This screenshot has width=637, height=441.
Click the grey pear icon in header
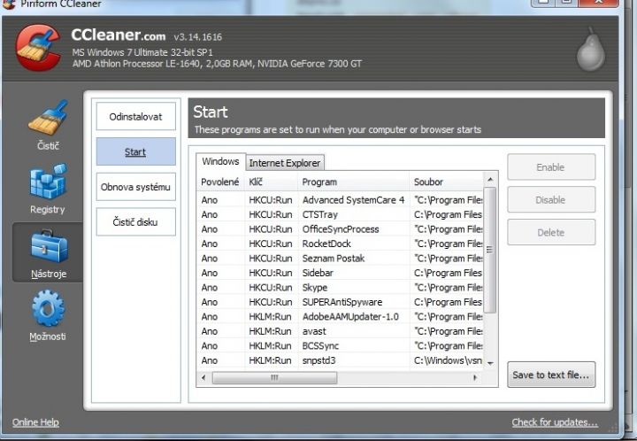[591, 50]
